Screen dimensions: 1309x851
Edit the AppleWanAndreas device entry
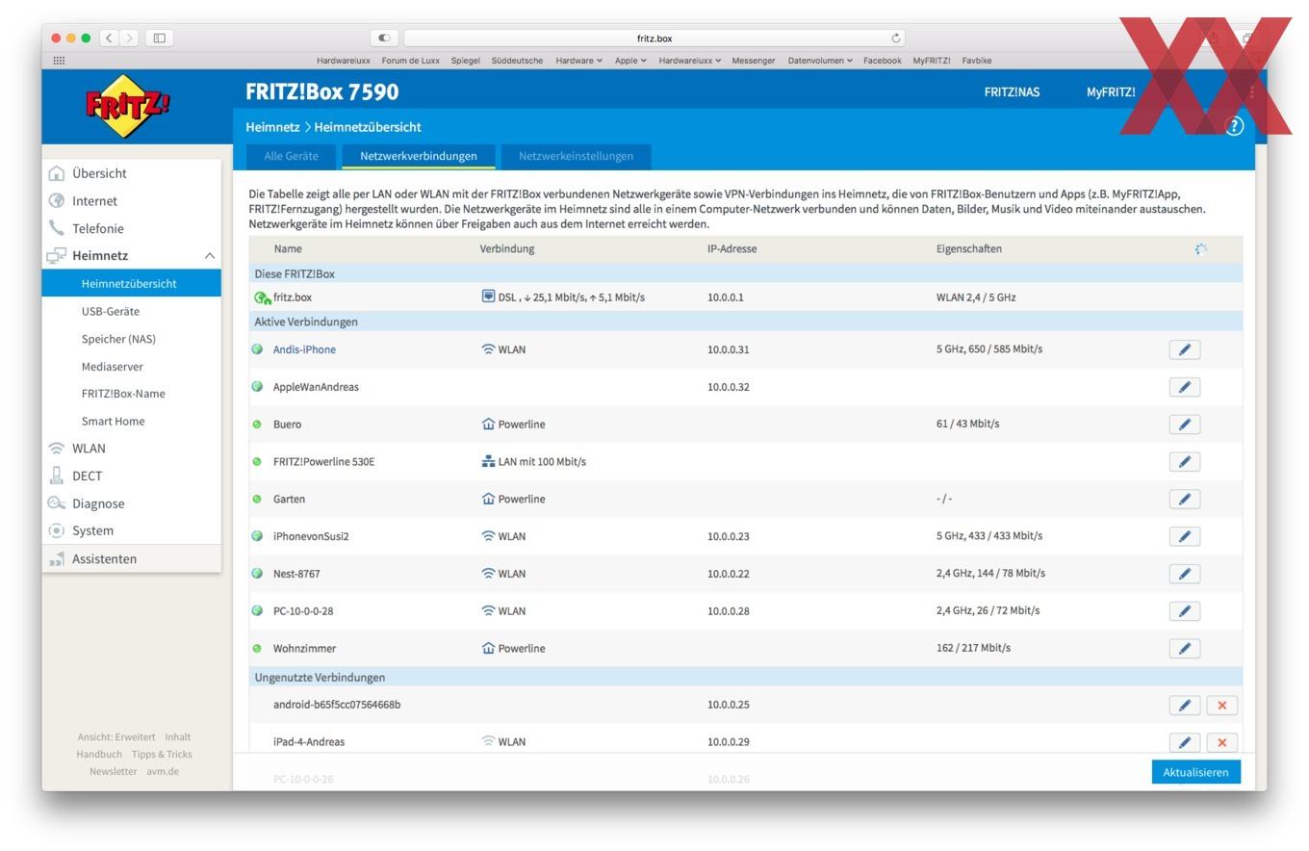(1185, 387)
